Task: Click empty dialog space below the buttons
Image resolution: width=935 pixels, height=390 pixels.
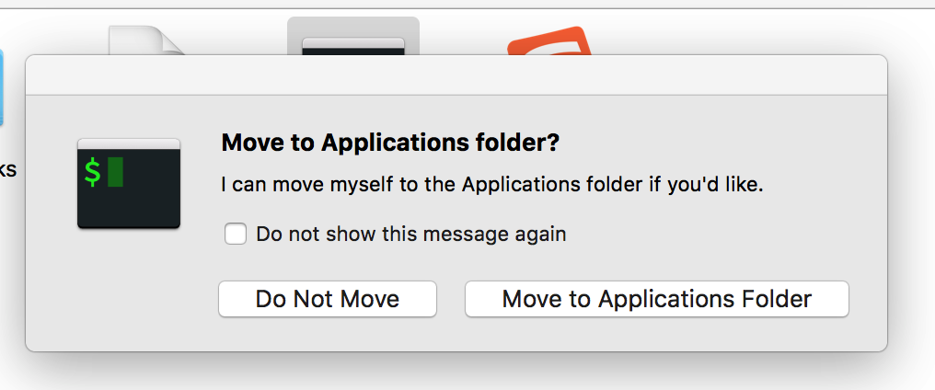Action: (534, 335)
